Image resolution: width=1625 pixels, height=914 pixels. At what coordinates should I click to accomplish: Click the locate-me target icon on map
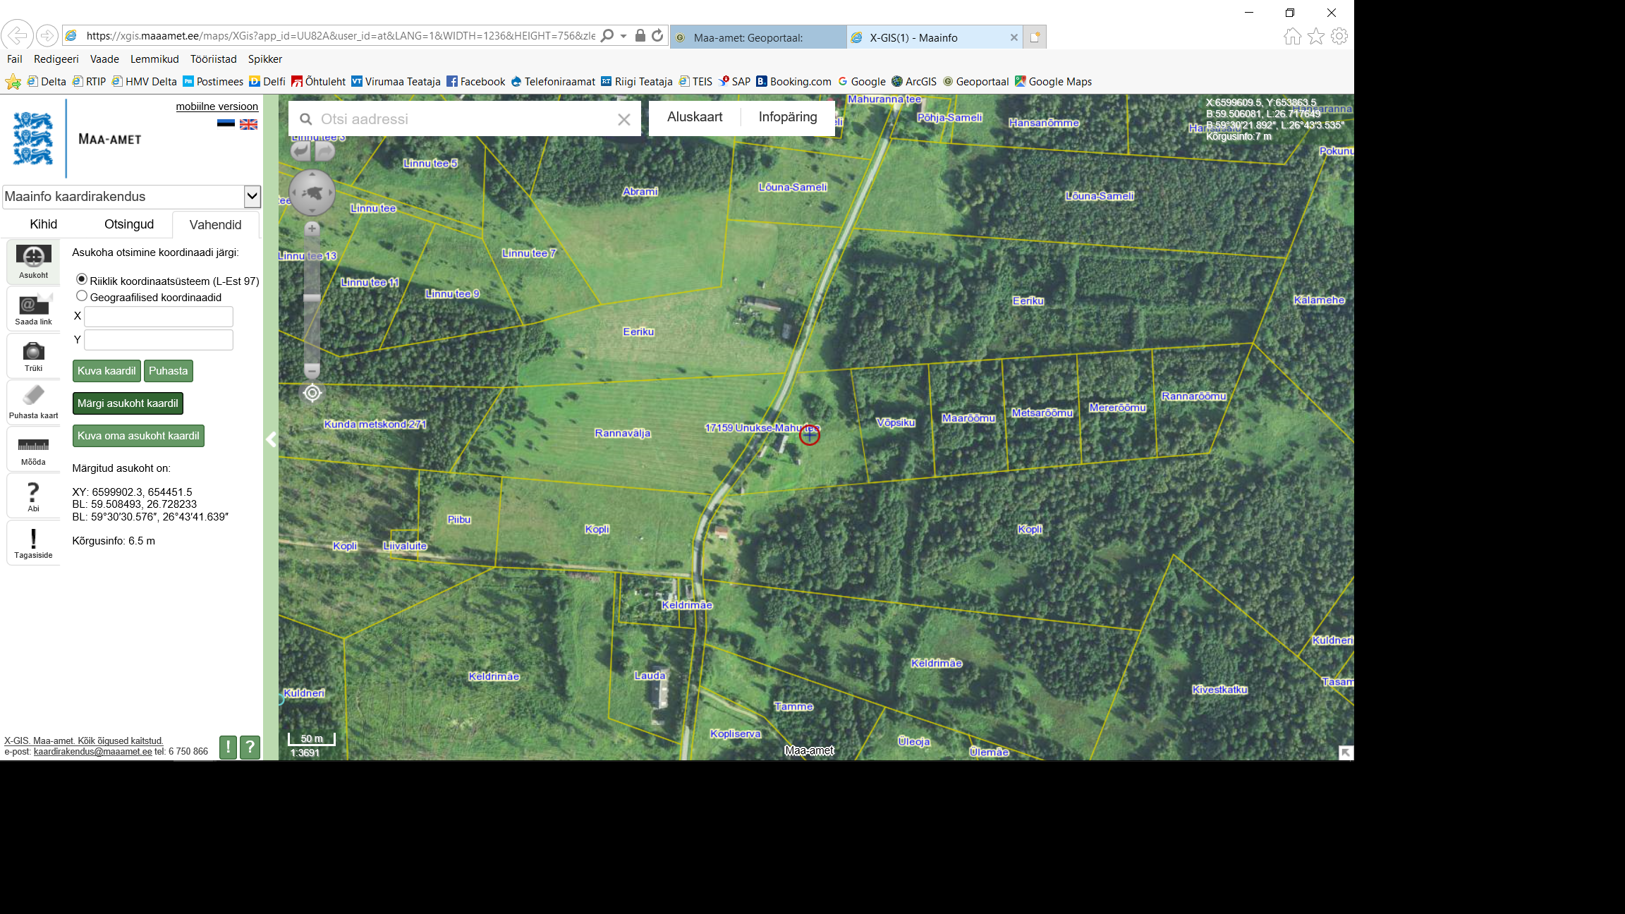point(312,393)
